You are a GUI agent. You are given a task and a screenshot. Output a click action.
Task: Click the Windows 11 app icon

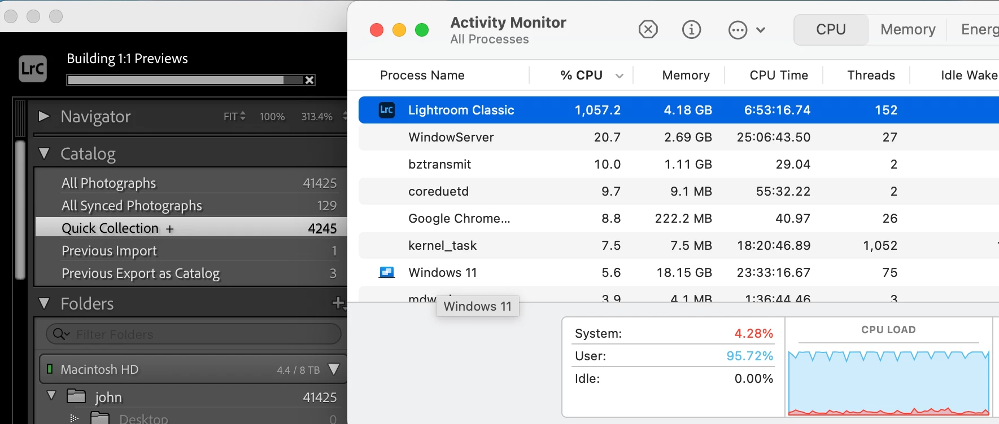[387, 272]
